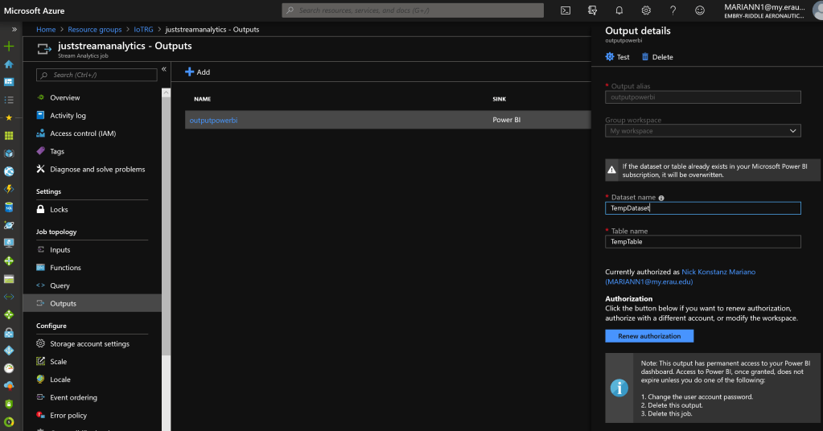Screen dimensions: 823x431
Task: Click the Home icon in left sidebar
Action: tap(9, 64)
